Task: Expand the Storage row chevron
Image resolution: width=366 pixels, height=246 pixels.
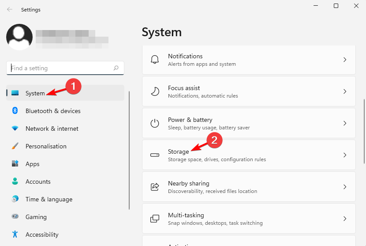Action: coord(345,155)
